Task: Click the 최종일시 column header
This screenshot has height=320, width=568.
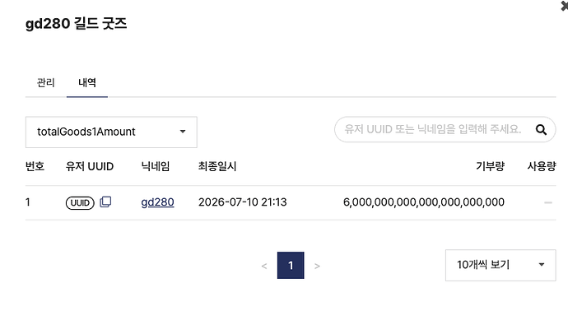Action: pyautogui.click(x=217, y=166)
